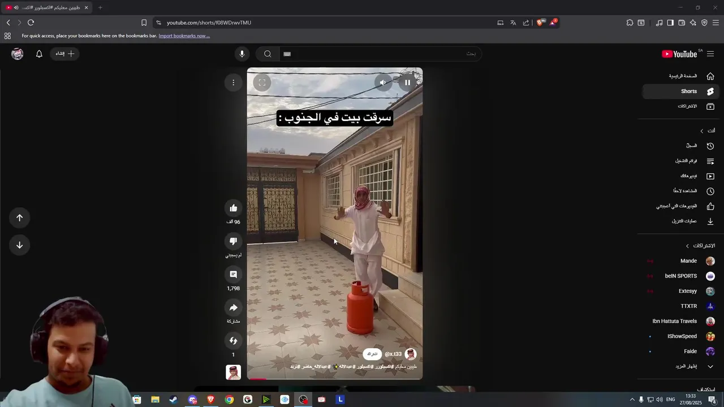Open the Extesyy channel subscription
Screen dimensions: 724x407
(x=681, y=291)
